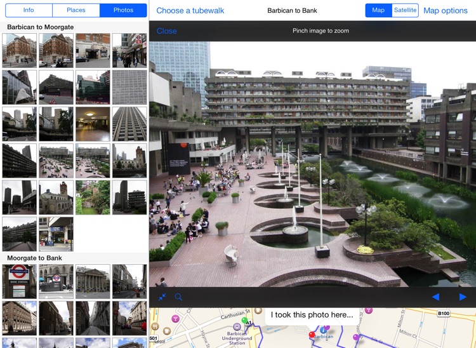
Task: Tap the green start pin near A1
Action: (x=244, y=320)
